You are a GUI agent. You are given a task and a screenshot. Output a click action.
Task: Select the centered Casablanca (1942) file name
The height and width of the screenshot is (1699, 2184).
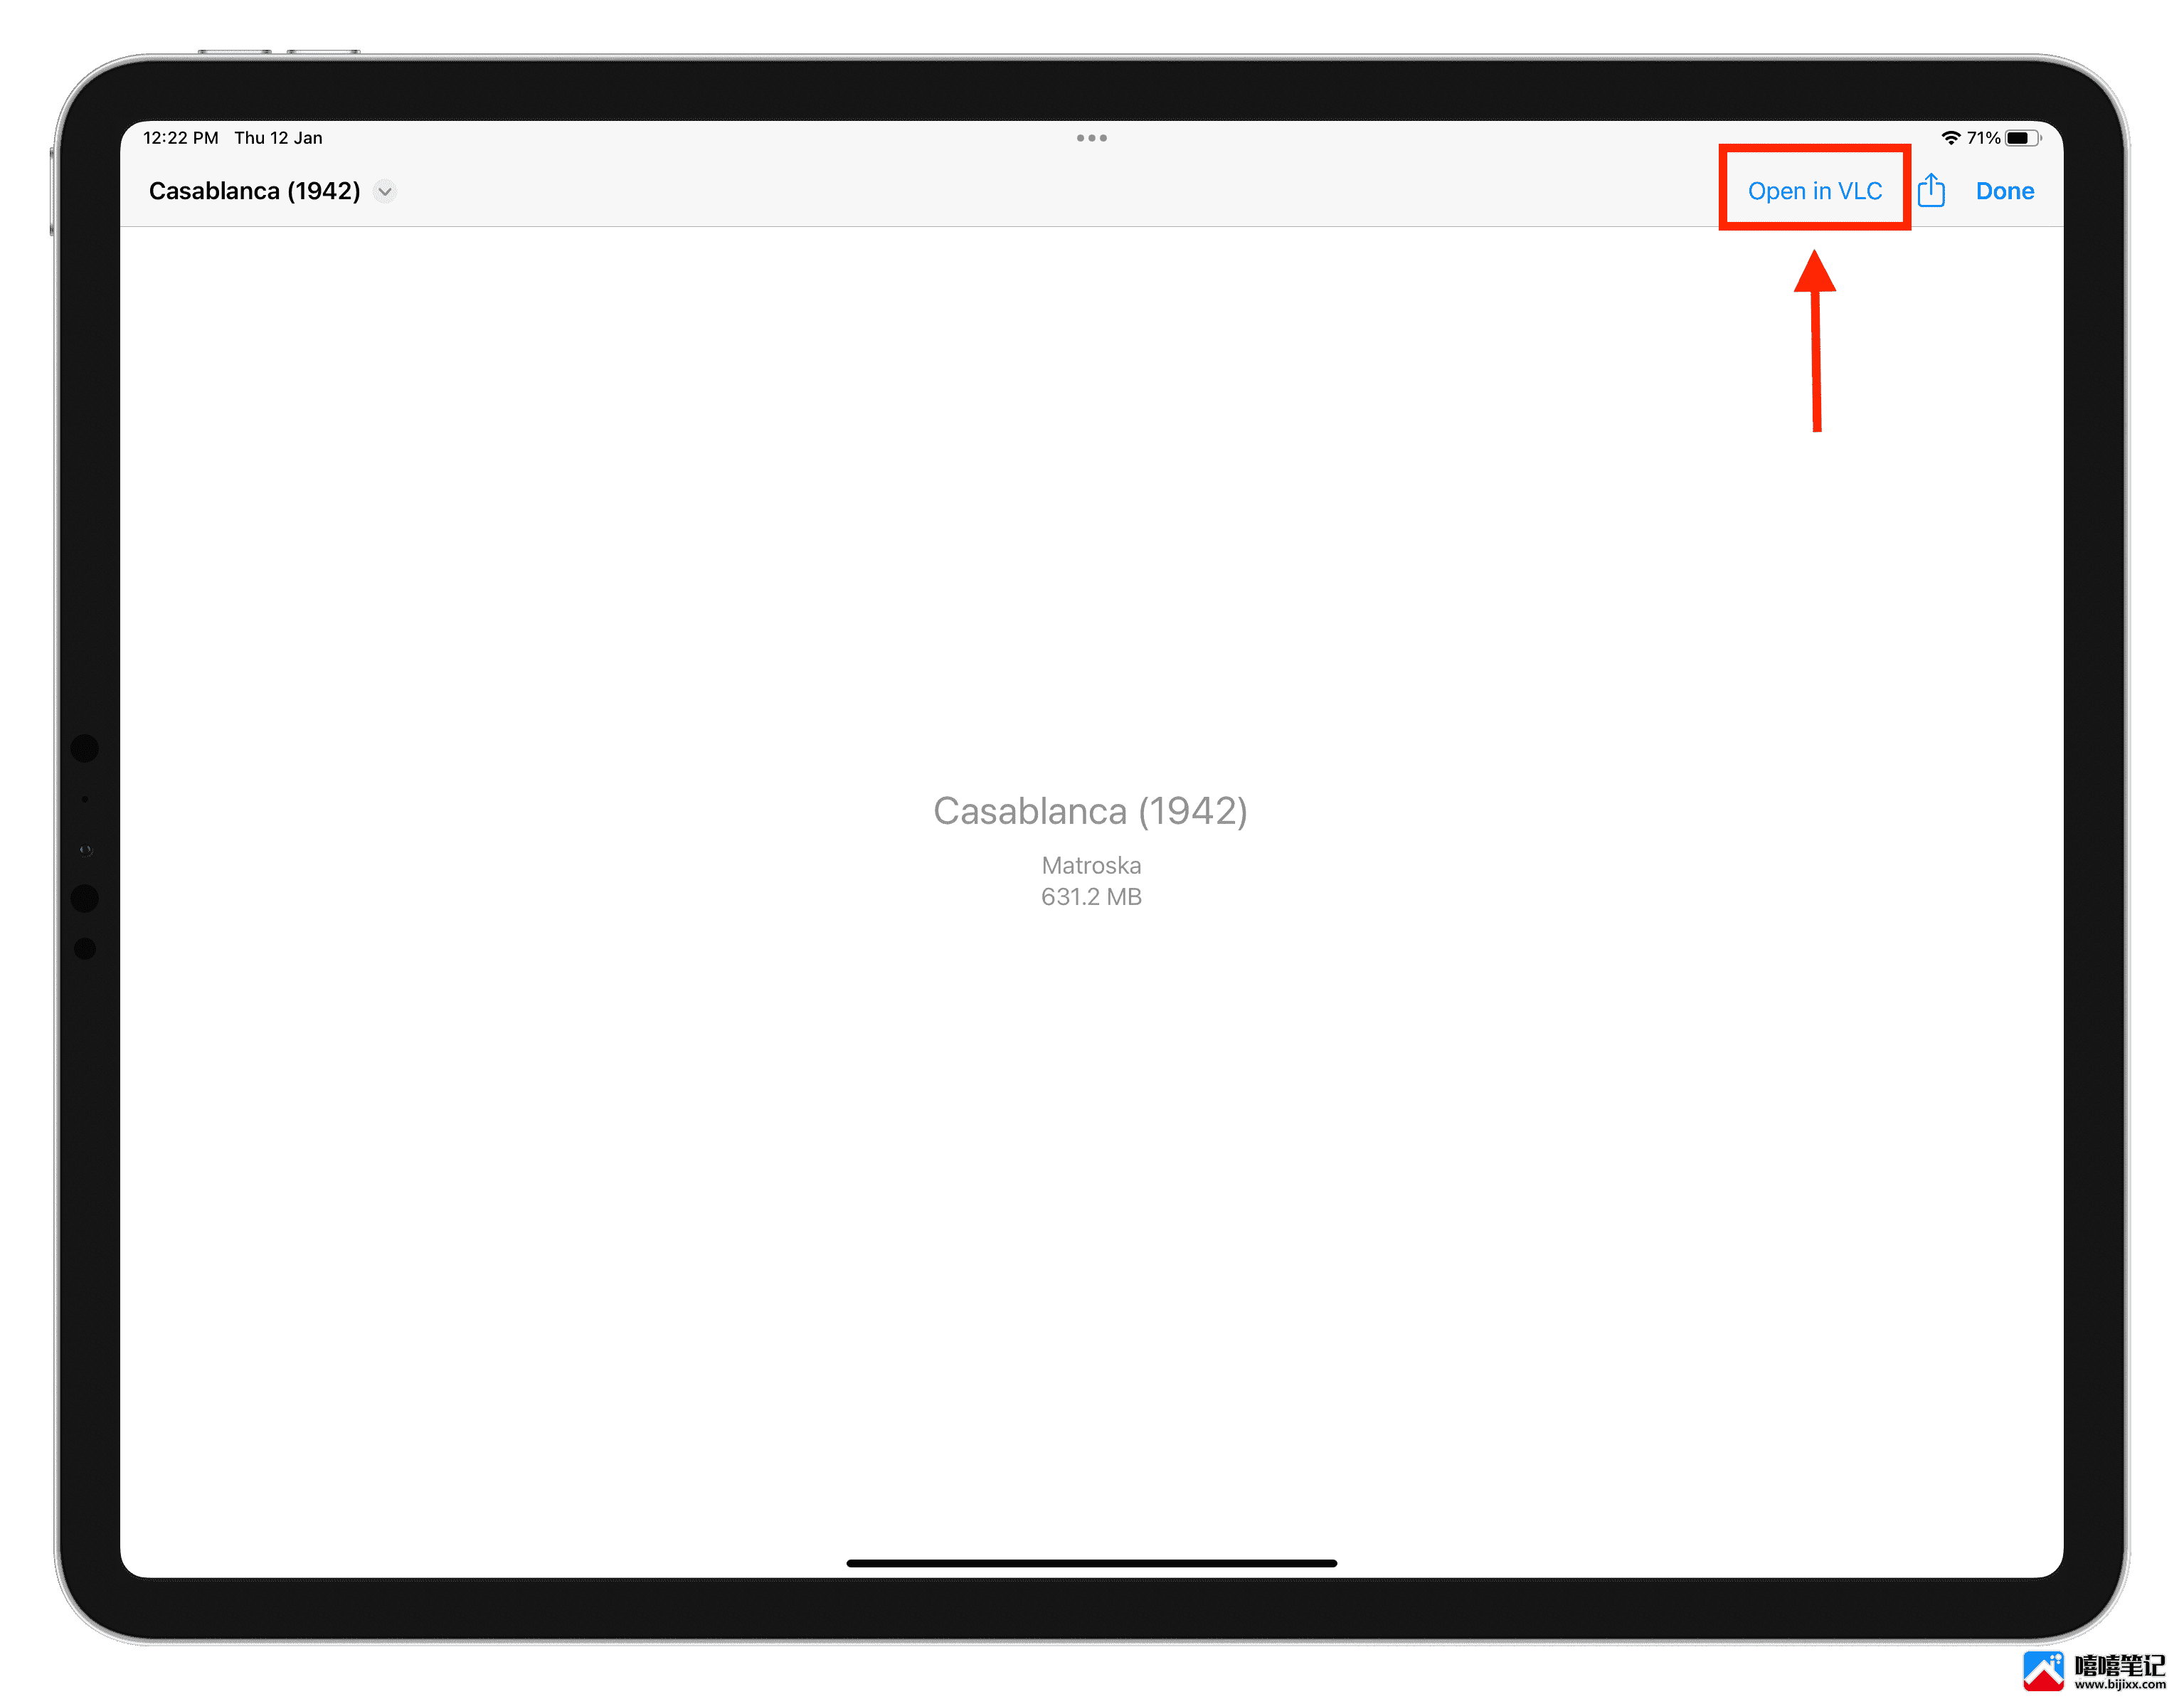click(1090, 811)
